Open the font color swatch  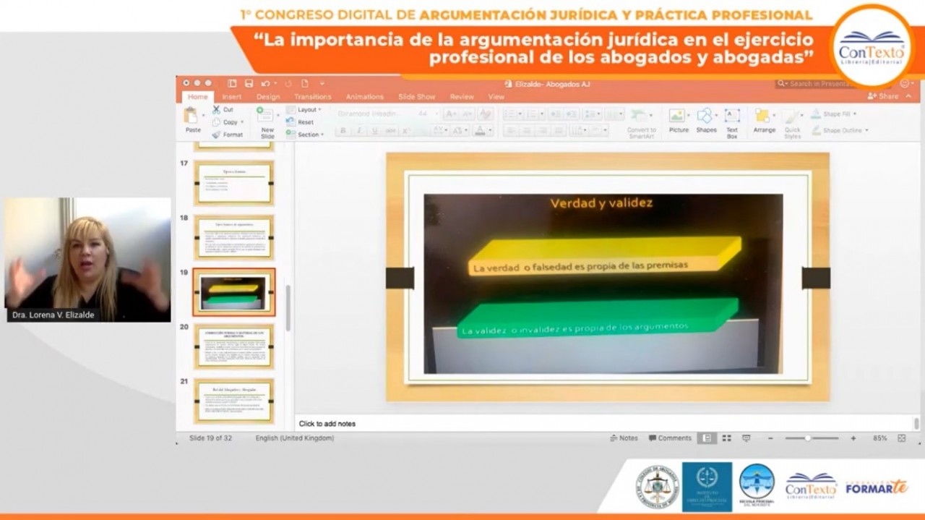(481, 131)
